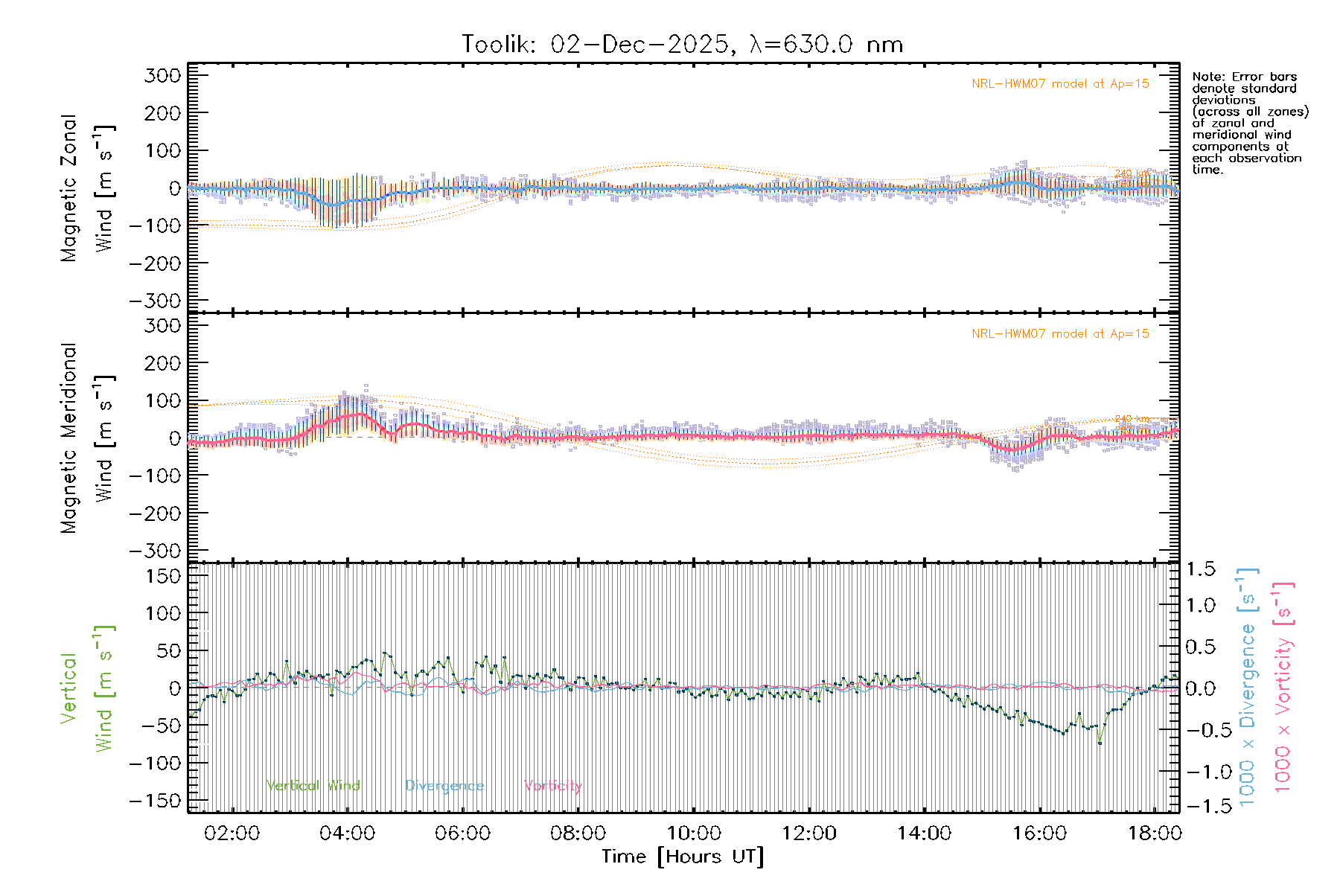
Task: Click the blue "Divergence" legend label
Action: pyautogui.click(x=444, y=786)
